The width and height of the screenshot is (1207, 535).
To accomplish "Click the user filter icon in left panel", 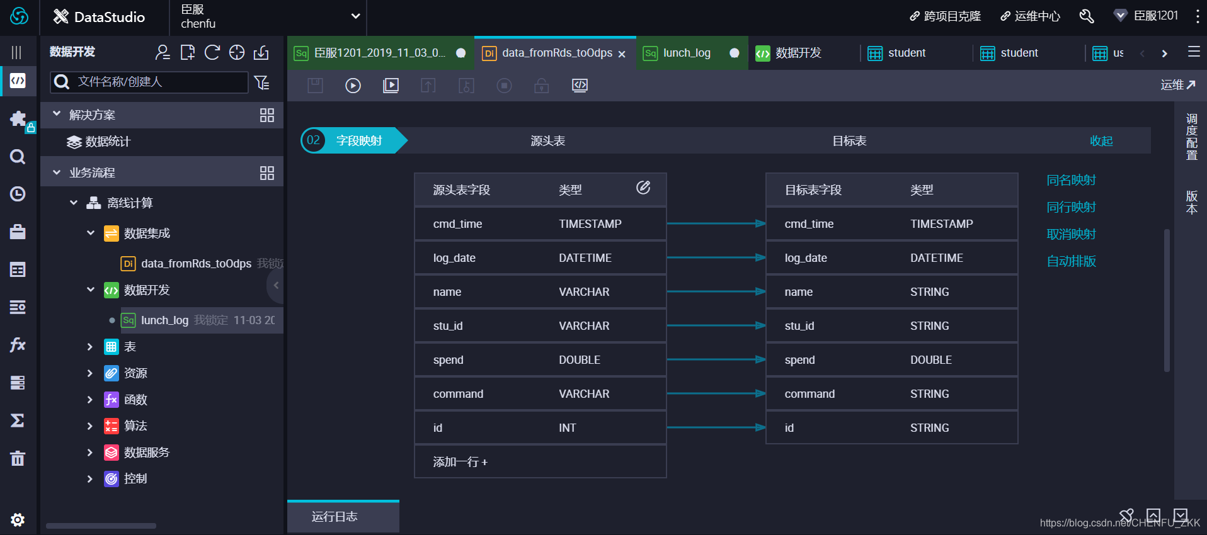I will (x=163, y=52).
